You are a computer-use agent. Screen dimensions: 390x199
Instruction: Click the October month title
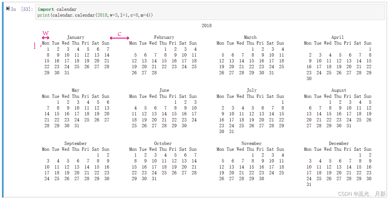163,143
